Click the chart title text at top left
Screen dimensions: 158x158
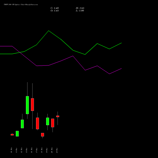point(21,5)
